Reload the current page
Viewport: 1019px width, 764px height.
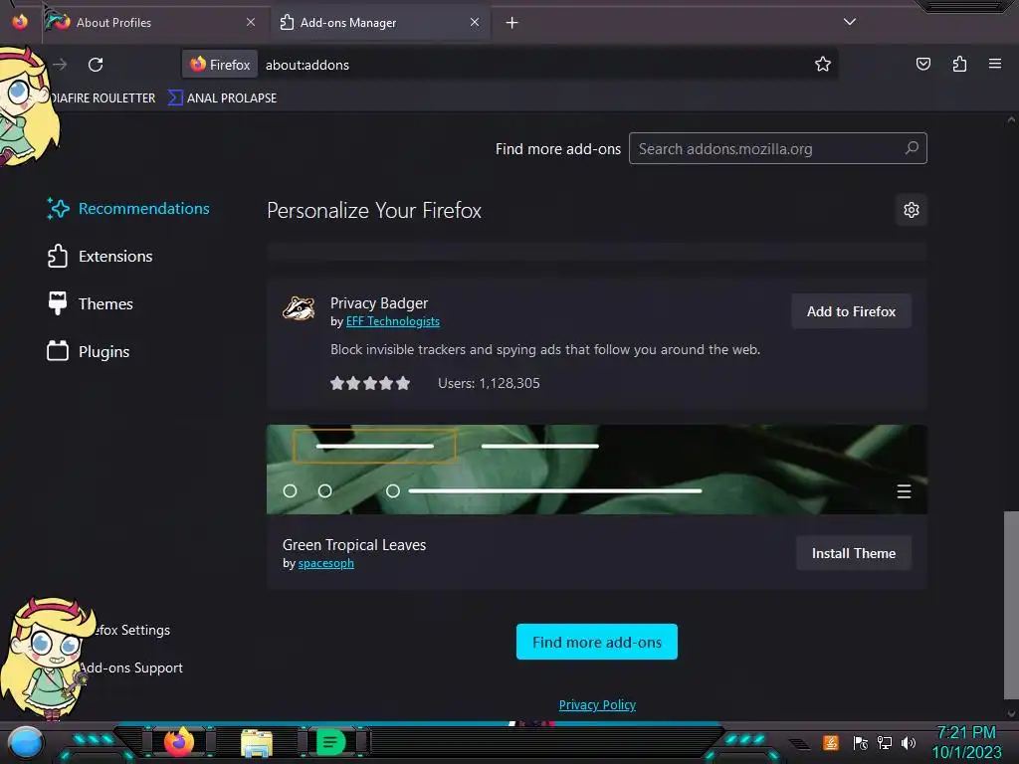(x=96, y=65)
